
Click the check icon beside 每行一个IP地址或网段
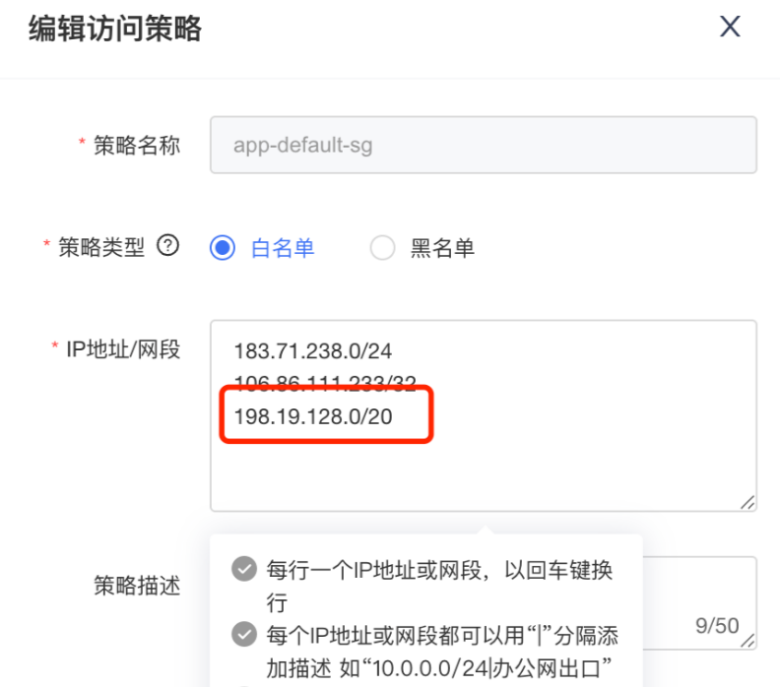(x=243, y=570)
